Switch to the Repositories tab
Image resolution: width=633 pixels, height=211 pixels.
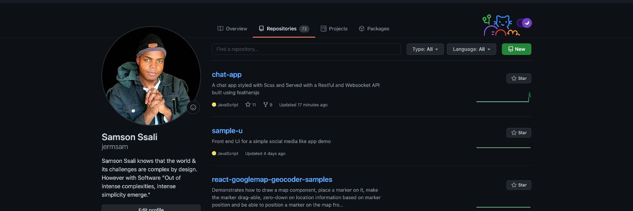(x=284, y=29)
